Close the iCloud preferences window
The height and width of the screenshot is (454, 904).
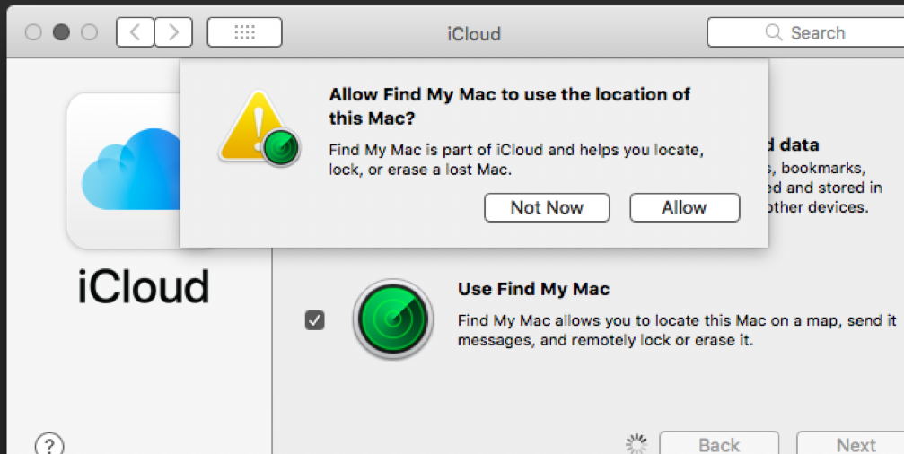pyautogui.click(x=33, y=33)
